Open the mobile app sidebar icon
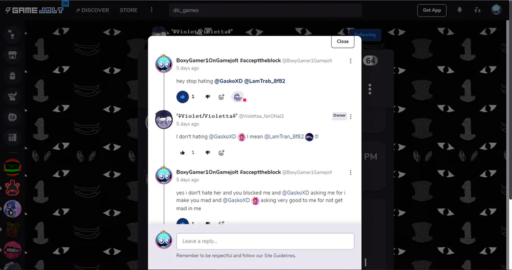 point(13,117)
